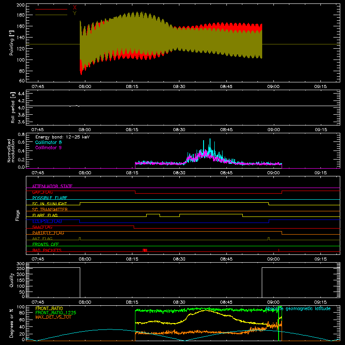Image resolution: width=345 pixels, height=345 pixels.
Task: Click the 08:00 tick label under Pointing plot
Action: [85, 87]
